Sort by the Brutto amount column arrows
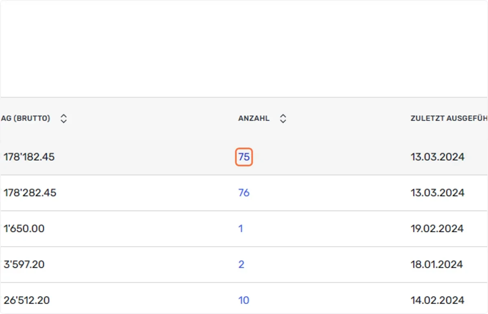The width and height of the screenshot is (488, 314). (63, 119)
